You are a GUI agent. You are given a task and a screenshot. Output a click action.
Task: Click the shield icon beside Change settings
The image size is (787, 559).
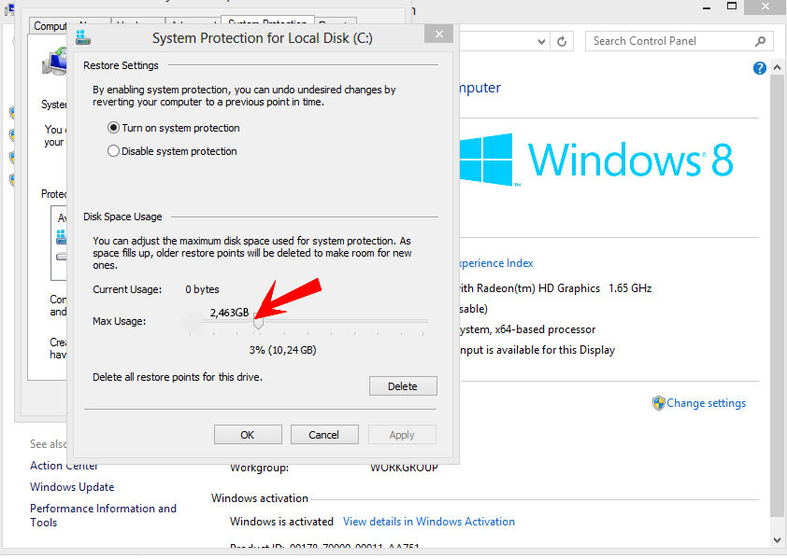coord(659,403)
